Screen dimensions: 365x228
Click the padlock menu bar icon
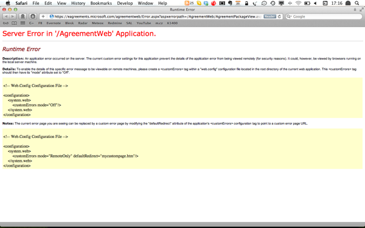pos(246,3)
